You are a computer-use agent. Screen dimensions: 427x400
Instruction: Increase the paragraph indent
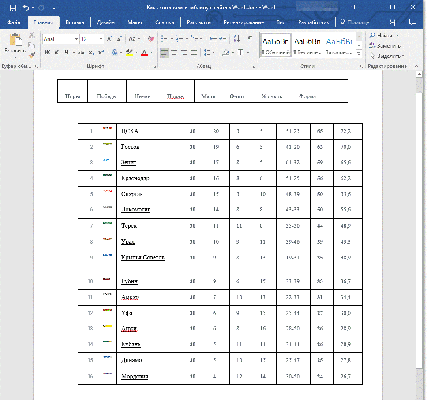pyautogui.click(x=223, y=39)
